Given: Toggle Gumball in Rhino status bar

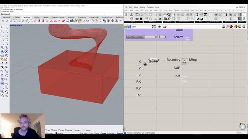Looking at the screenshot, I should click(120, 133).
